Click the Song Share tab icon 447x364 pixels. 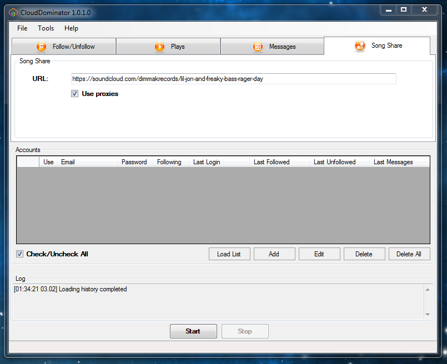[360, 46]
